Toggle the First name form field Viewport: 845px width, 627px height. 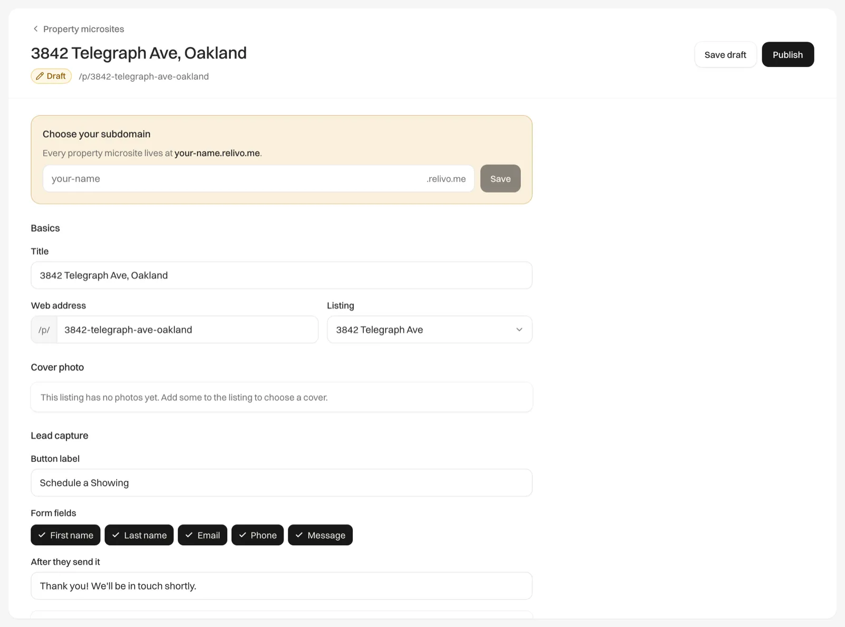coord(65,535)
